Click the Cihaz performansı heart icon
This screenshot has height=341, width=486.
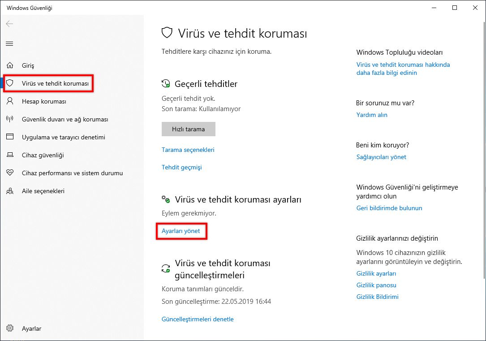10,173
